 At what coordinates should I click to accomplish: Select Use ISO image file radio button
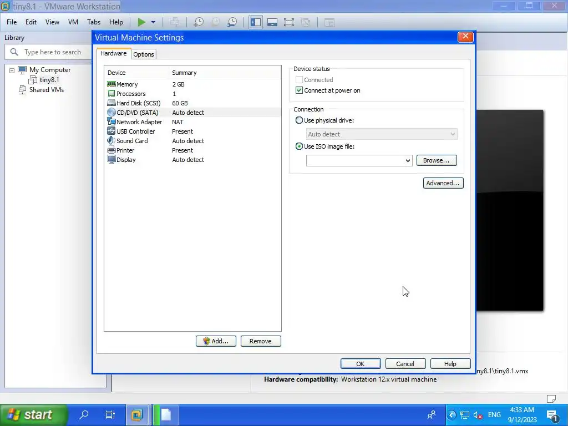pos(299,146)
